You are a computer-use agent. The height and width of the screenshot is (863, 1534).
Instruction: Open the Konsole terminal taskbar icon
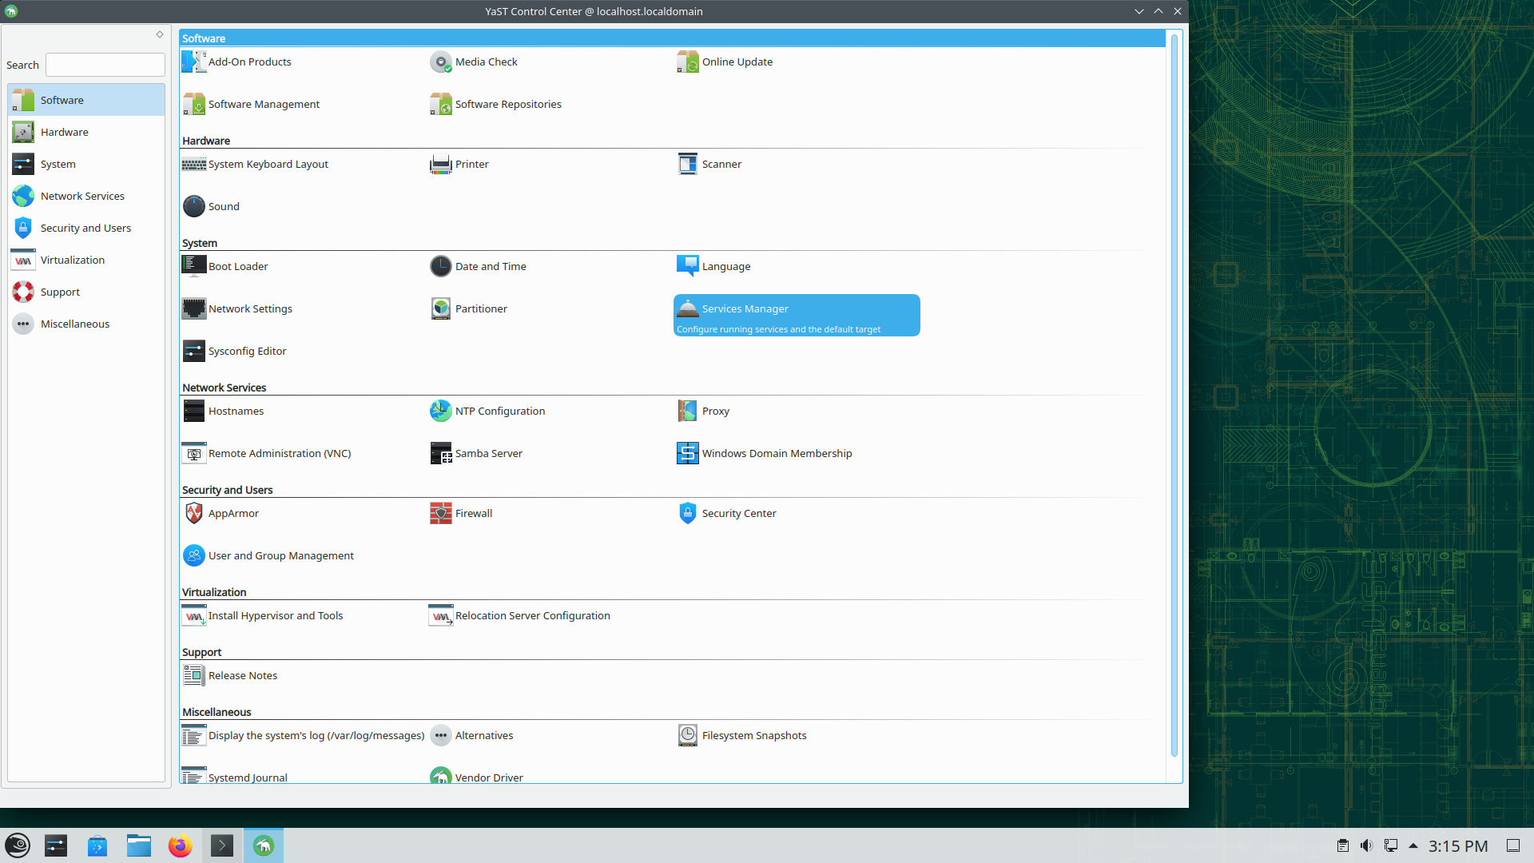221,845
